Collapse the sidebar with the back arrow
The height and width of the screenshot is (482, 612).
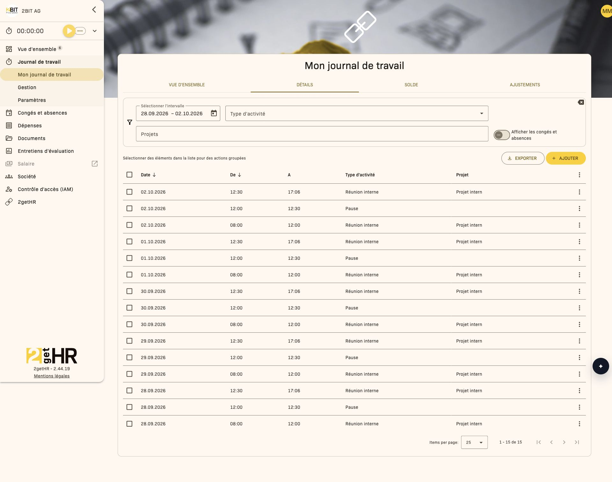94,10
